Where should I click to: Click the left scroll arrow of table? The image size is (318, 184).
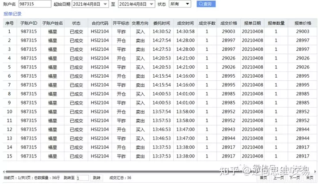pyautogui.click(x=4, y=172)
